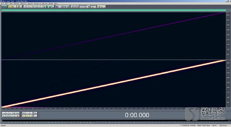Switch to multitrack view using waveform toggle

point(4,7)
